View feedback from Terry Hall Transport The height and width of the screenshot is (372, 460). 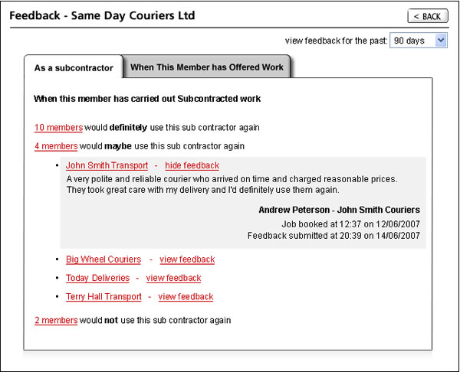pyautogui.click(x=186, y=296)
